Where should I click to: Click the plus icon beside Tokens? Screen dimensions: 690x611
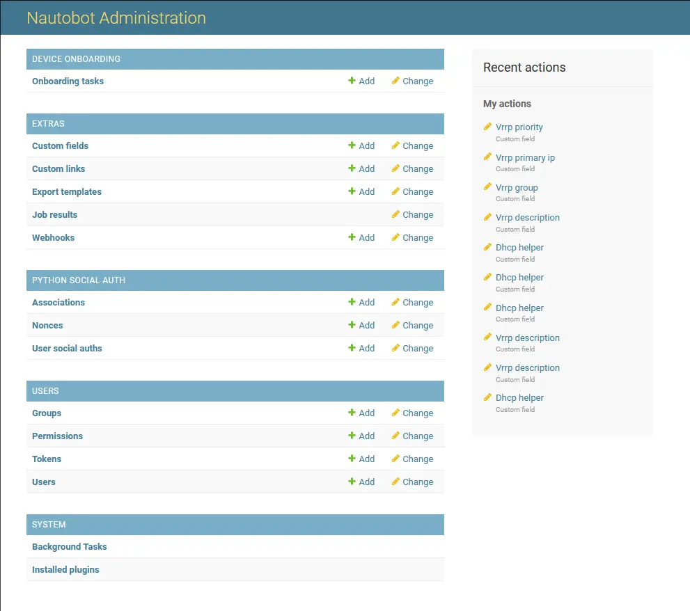tap(352, 459)
